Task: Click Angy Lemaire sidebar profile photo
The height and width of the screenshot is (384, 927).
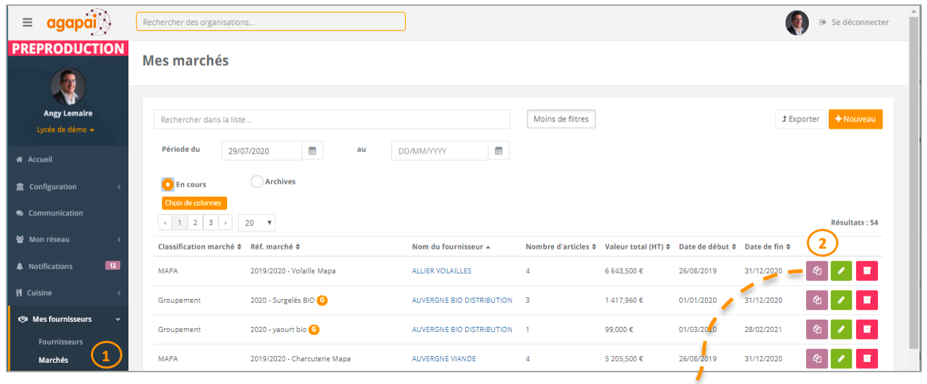Action: (x=67, y=86)
